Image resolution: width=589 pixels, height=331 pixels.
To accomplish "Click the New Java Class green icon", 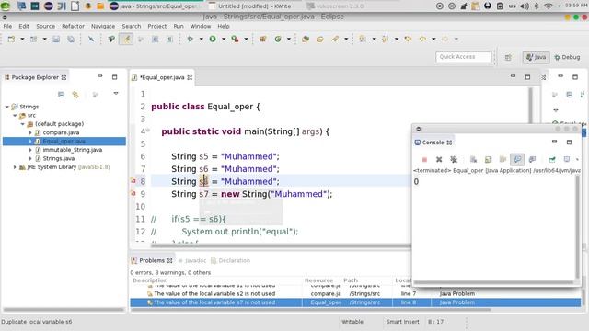I will tap(278, 39).
